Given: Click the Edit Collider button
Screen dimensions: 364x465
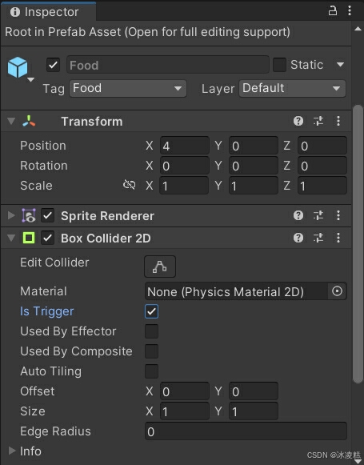Looking at the screenshot, I should click(x=160, y=267).
